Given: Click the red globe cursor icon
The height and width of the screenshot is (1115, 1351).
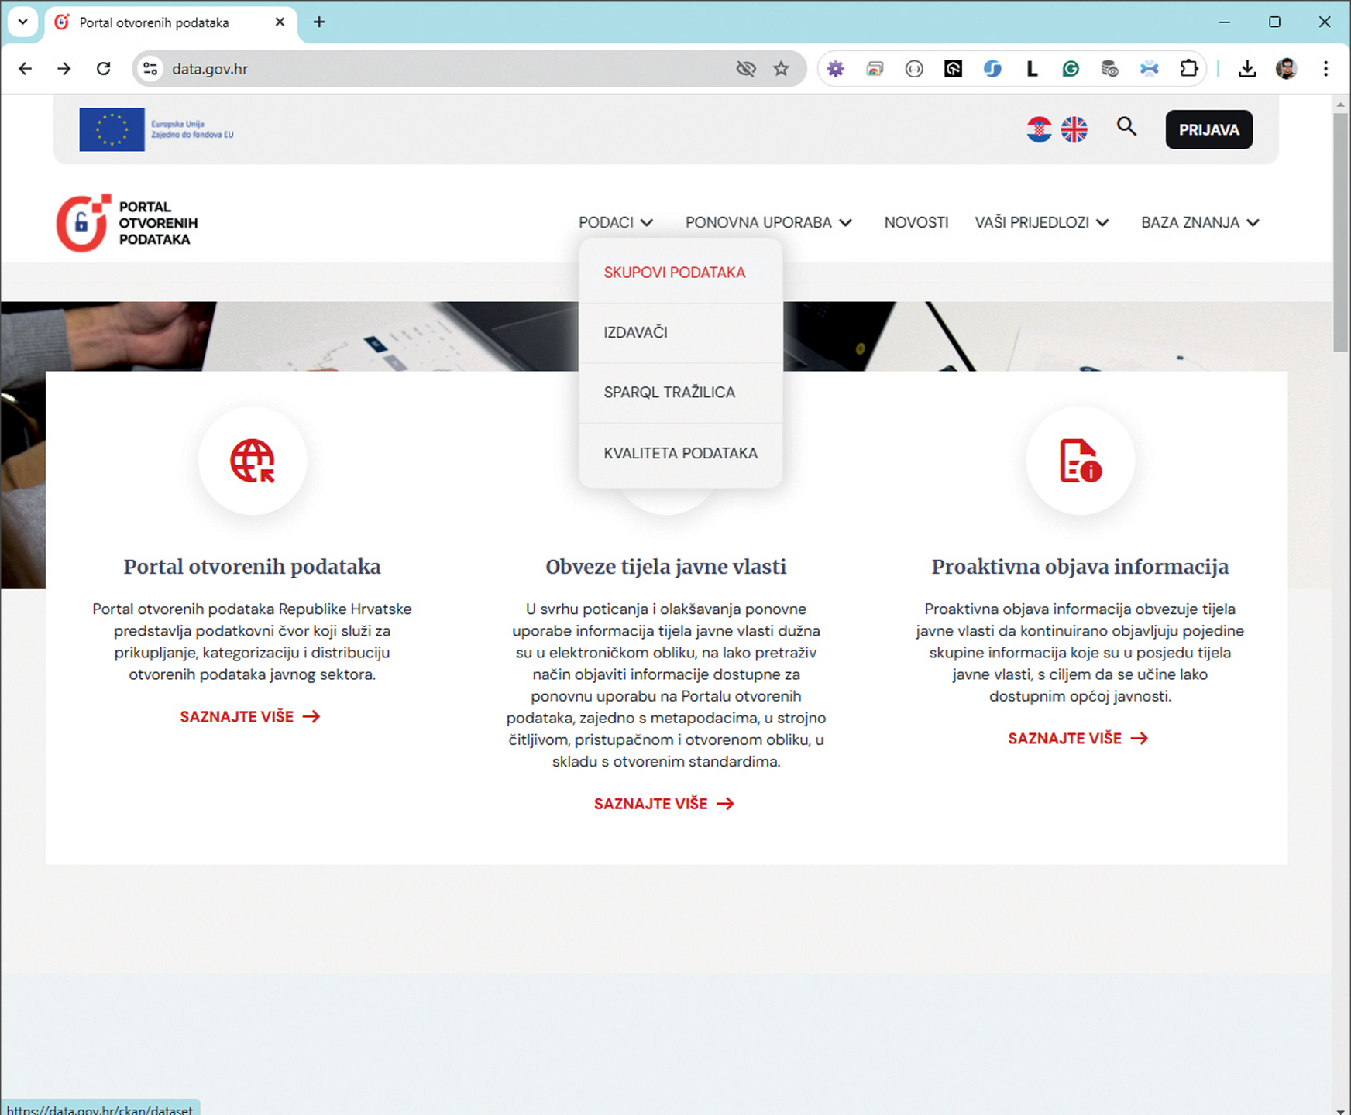Looking at the screenshot, I should click(253, 461).
